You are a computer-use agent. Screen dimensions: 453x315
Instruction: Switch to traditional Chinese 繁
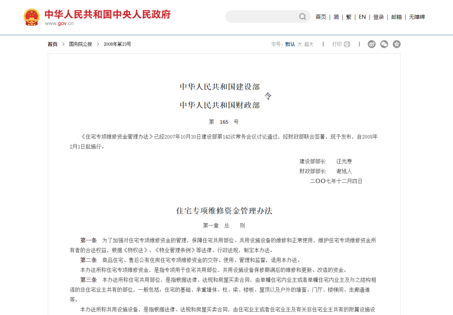point(349,17)
